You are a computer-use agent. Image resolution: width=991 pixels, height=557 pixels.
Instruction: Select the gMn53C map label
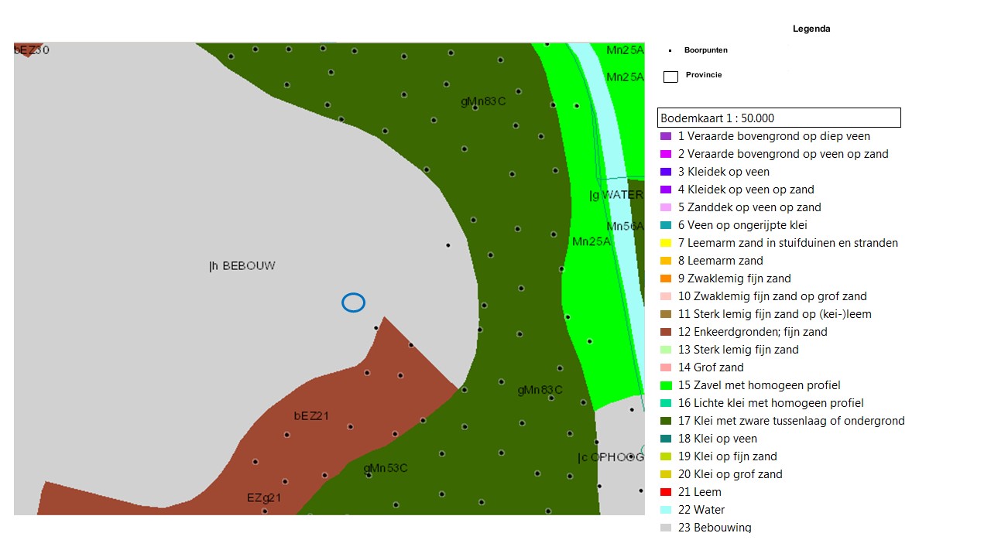[385, 468]
